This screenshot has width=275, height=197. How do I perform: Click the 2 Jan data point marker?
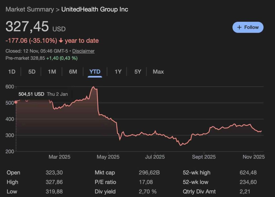pyautogui.click(x=16, y=102)
